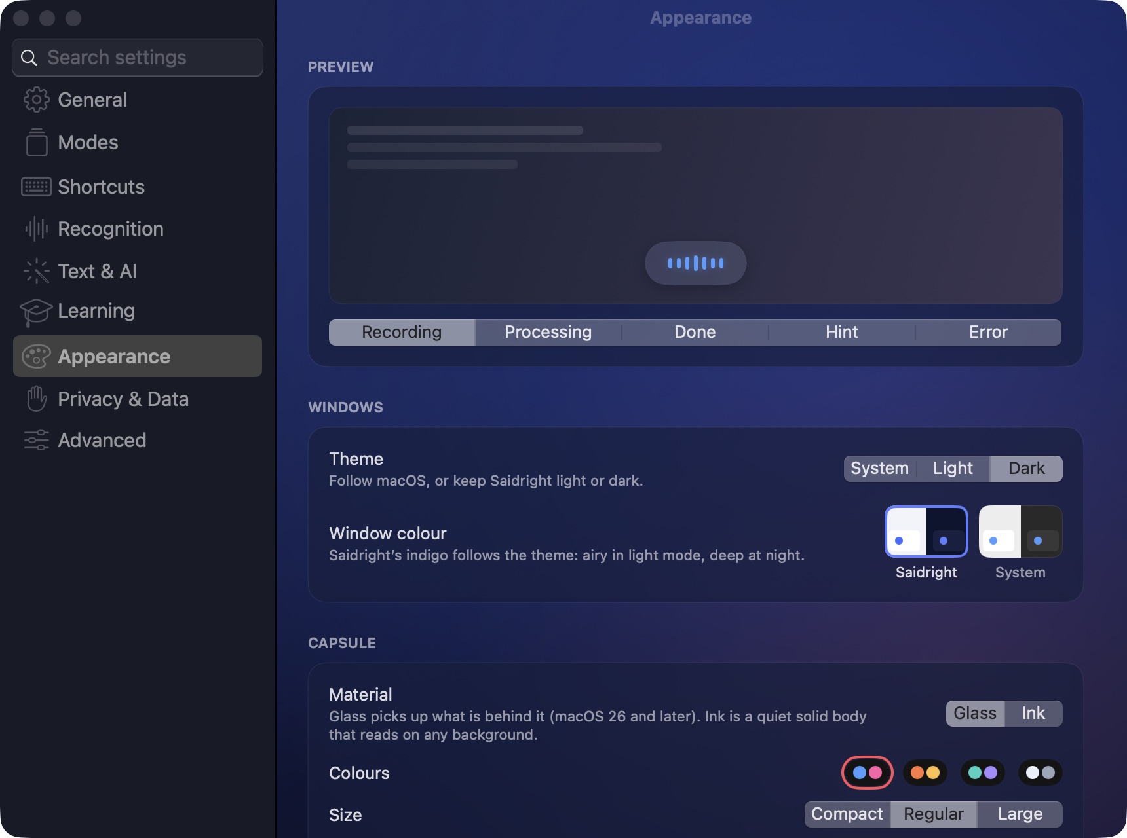This screenshot has width=1127, height=838.
Task: Show the Error preview state
Action: [989, 332]
